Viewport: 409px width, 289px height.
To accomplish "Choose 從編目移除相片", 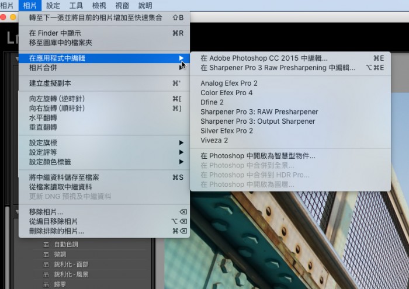I will (105, 221).
